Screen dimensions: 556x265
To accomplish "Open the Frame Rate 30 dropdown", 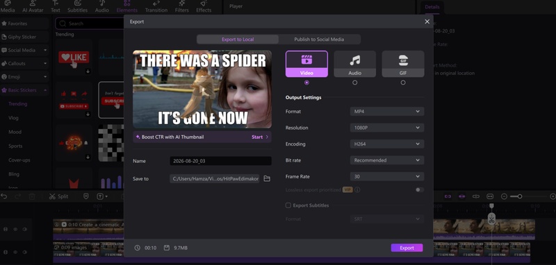I will [387, 176].
